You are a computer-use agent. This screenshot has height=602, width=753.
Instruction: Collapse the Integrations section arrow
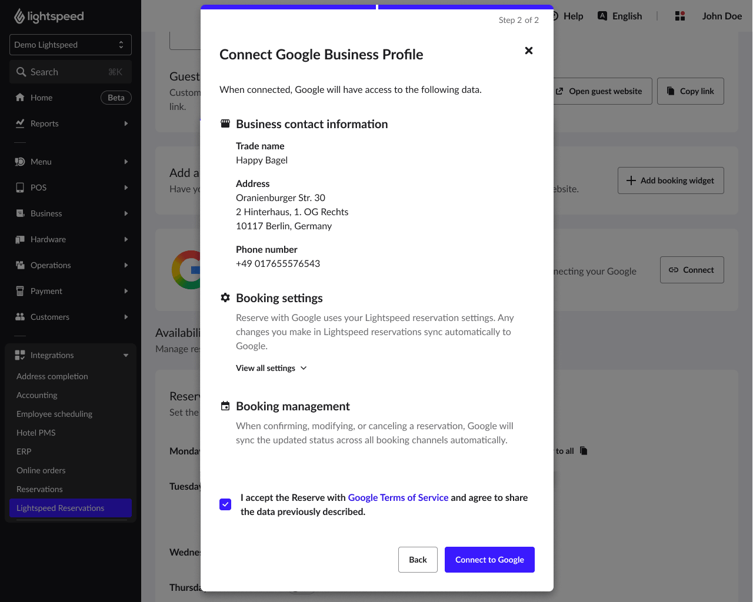(126, 355)
